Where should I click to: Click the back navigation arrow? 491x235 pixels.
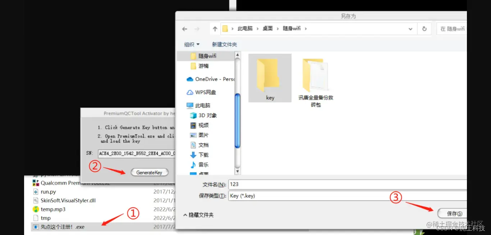184,28
